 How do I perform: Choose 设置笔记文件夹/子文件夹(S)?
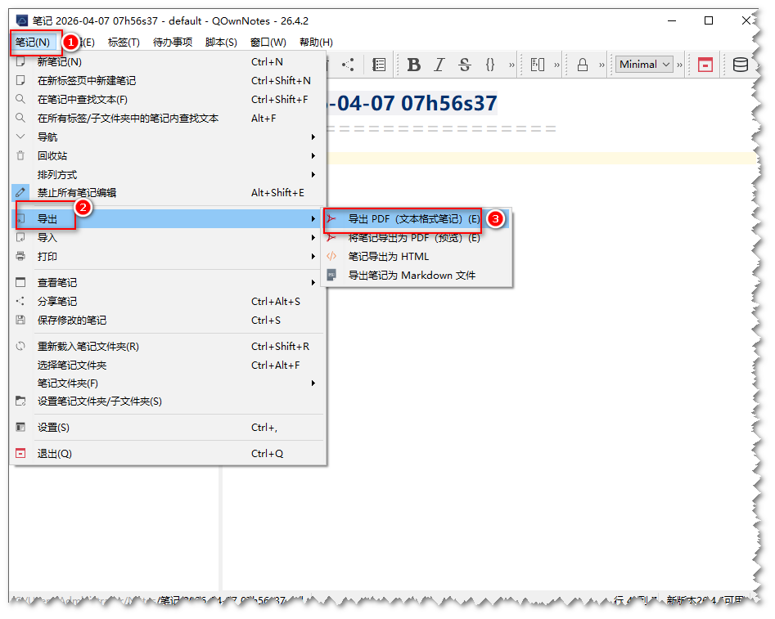coord(168,401)
